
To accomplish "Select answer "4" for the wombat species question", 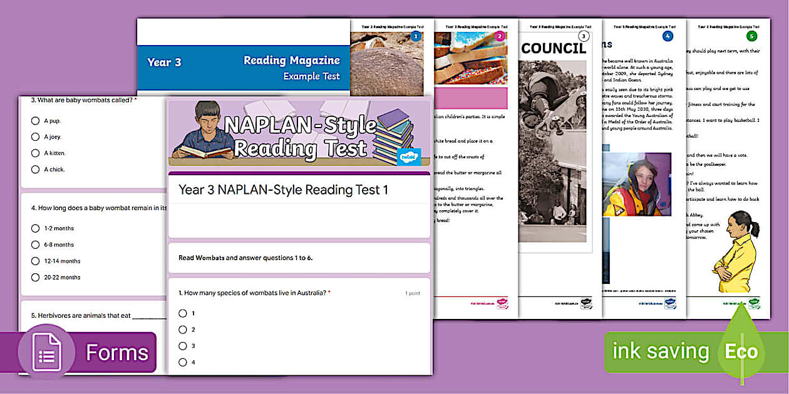I will (x=183, y=361).
